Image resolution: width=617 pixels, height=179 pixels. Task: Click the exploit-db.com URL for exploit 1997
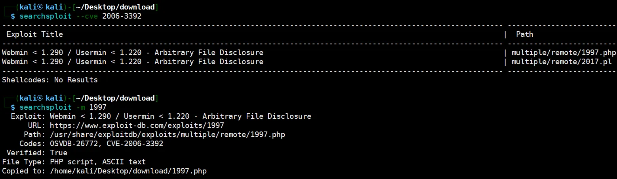[137, 126]
